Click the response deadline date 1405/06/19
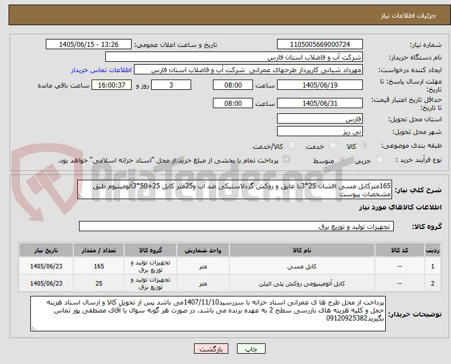 [x=320, y=85]
